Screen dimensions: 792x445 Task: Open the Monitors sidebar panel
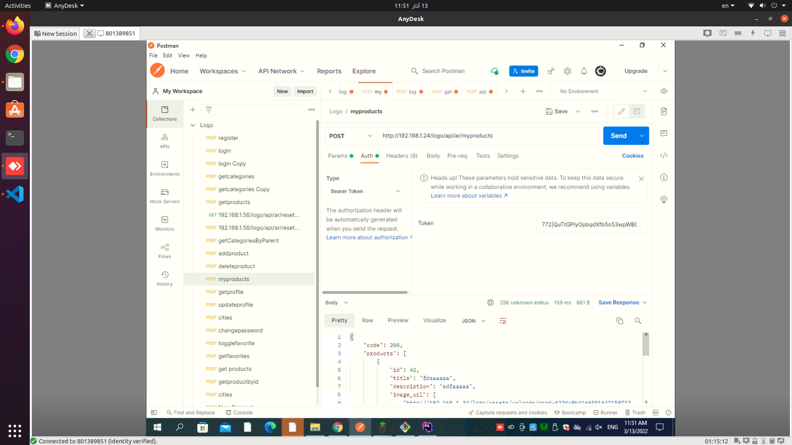tap(165, 223)
